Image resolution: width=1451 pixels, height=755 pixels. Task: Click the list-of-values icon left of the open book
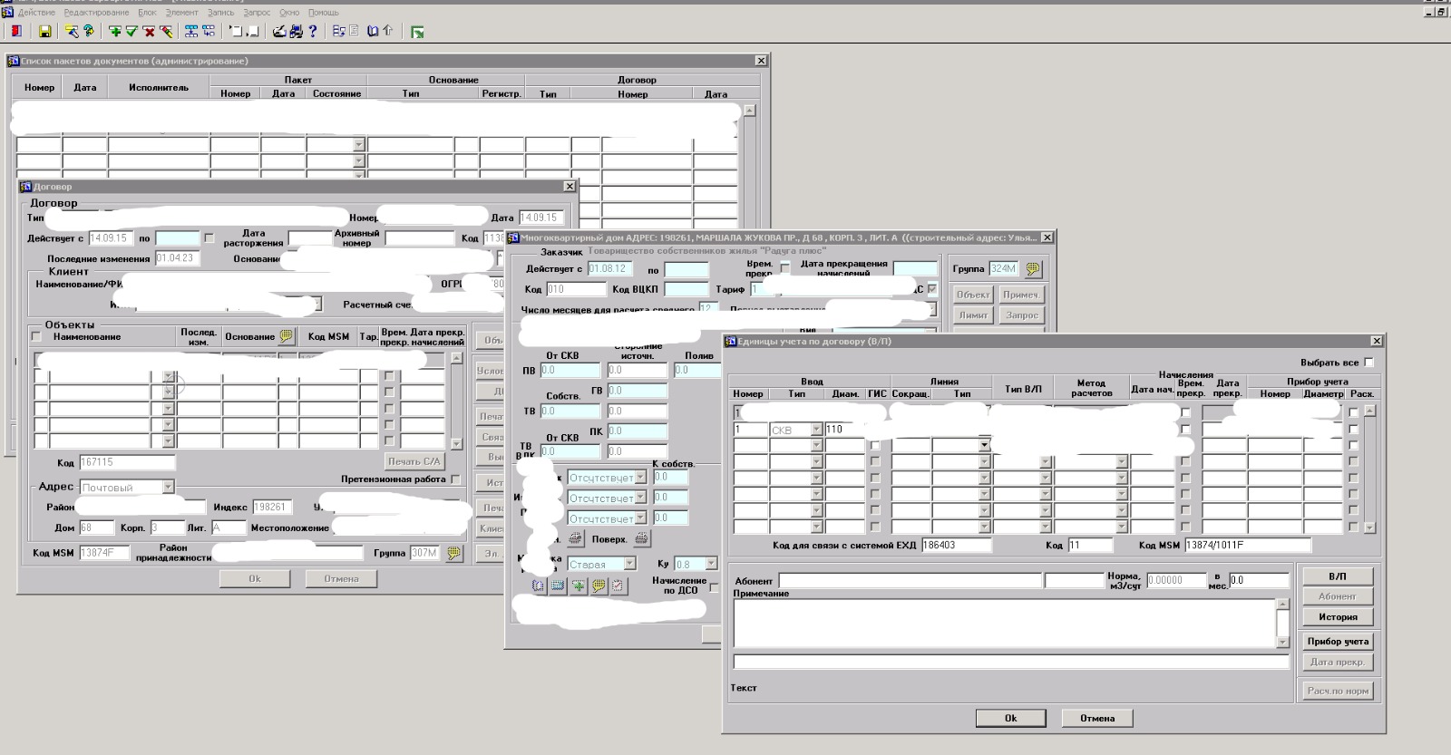pos(339,32)
